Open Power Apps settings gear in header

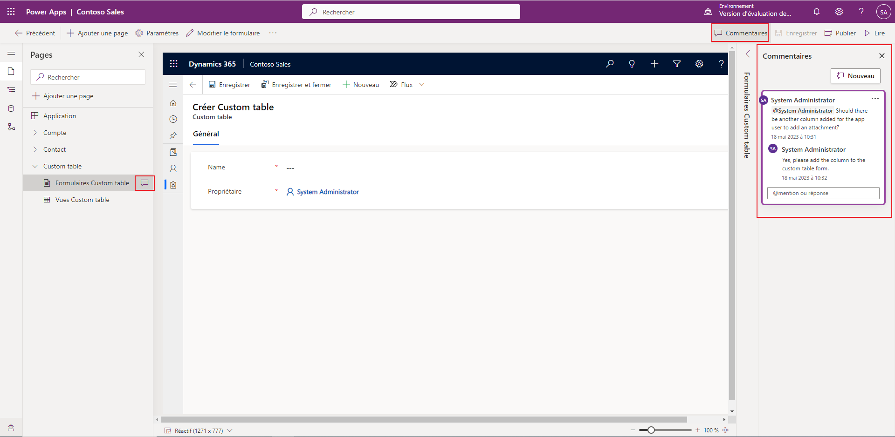(x=839, y=12)
